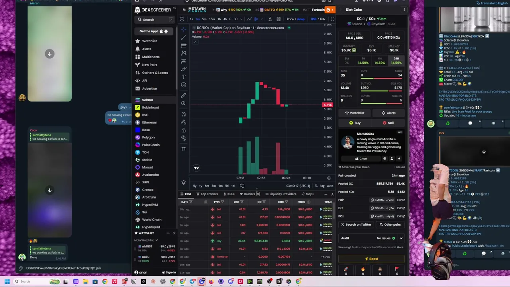Toggle magnet mode for drawings
Viewport: 510px width, 287px height.
pyautogui.click(x=183, y=114)
